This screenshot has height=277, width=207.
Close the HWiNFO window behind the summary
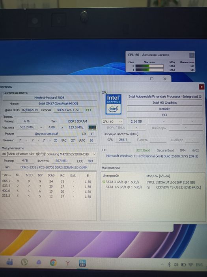point(165,79)
